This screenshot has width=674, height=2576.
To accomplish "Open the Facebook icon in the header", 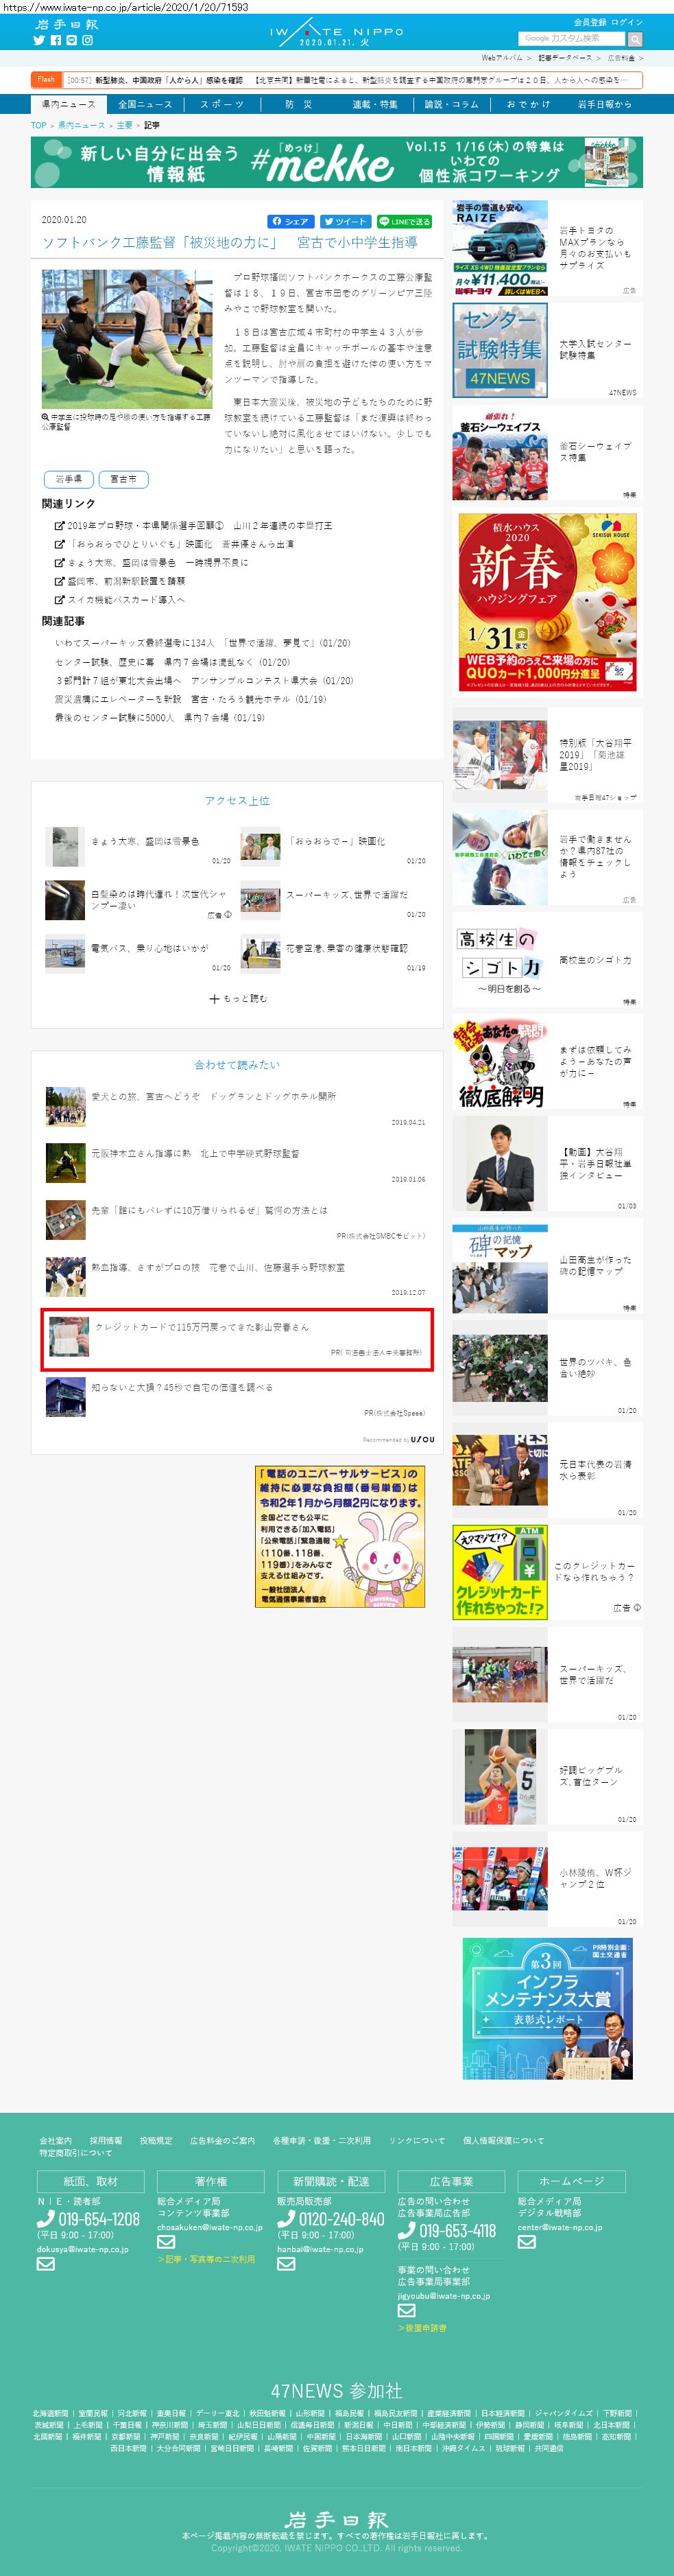I will (x=55, y=41).
